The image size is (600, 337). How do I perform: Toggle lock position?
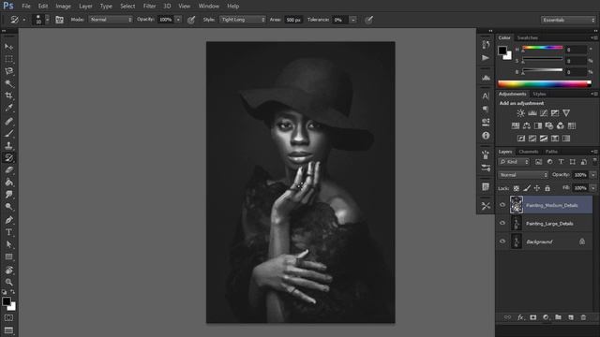pyautogui.click(x=537, y=188)
